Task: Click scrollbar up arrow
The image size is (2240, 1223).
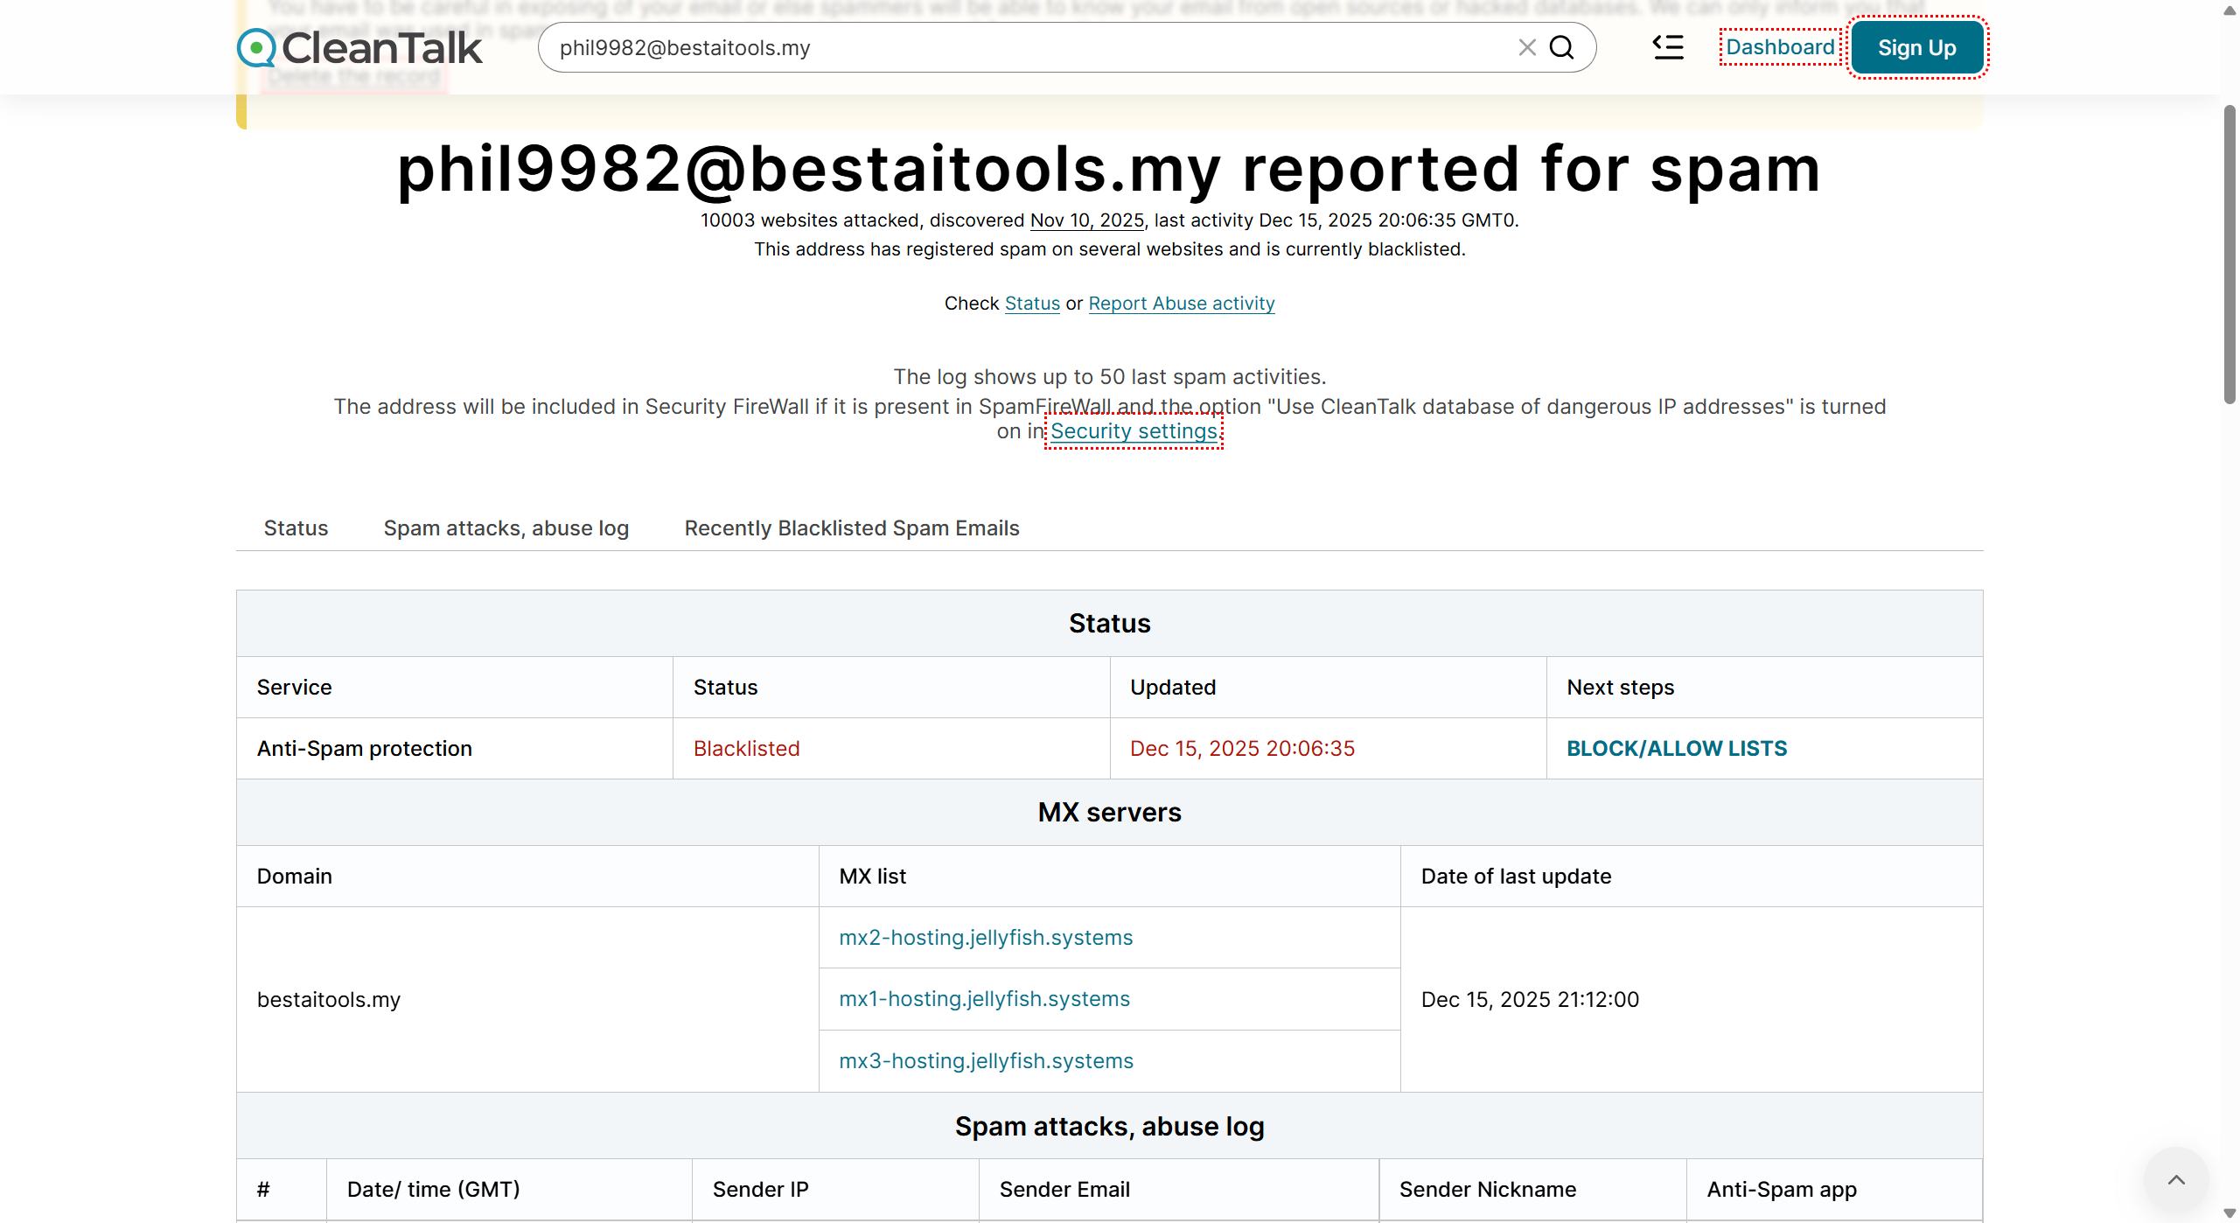Action: point(2230,10)
